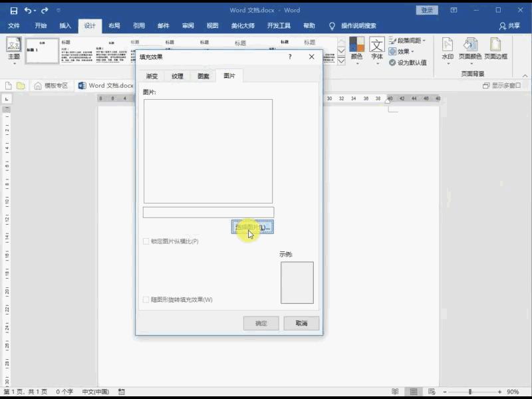Switch to the Texture (纹理) tab
532x399 pixels.
(177, 76)
